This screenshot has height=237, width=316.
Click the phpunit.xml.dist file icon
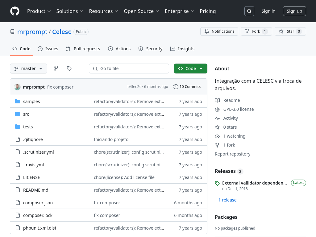coord(18,228)
